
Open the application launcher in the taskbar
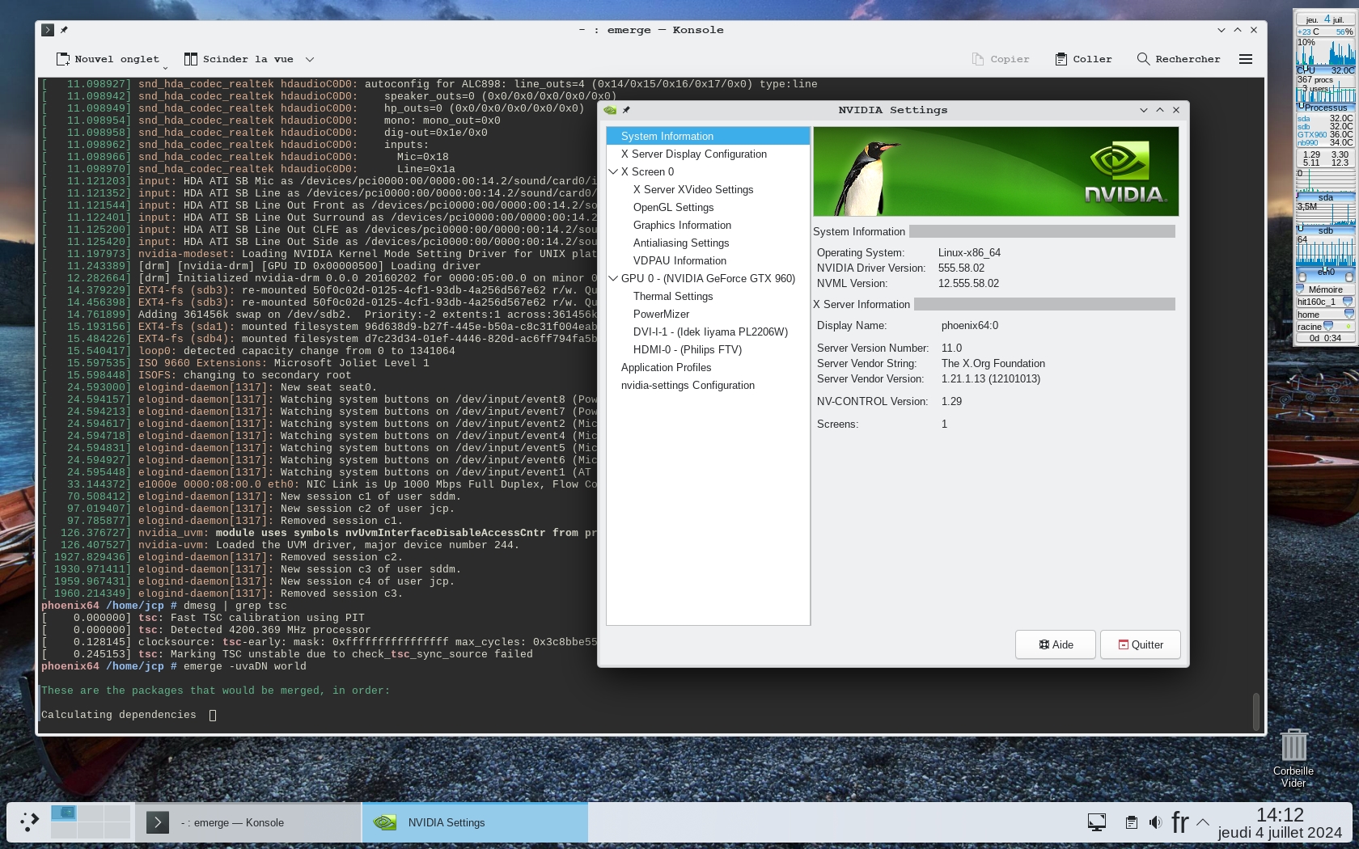point(29,822)
